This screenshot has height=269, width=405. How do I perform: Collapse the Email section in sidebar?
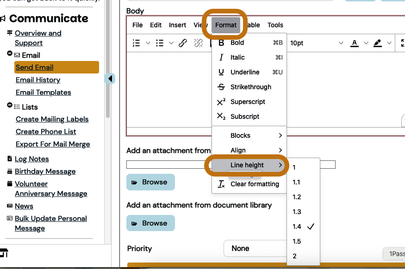coord(10,54)
